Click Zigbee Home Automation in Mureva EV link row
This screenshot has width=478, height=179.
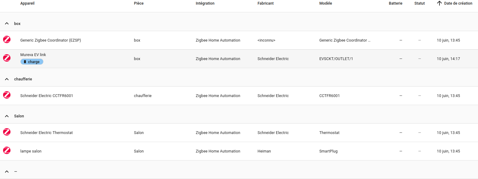[x=218, y=59]
